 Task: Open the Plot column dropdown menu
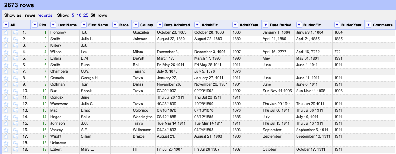(x=35, y=25)
